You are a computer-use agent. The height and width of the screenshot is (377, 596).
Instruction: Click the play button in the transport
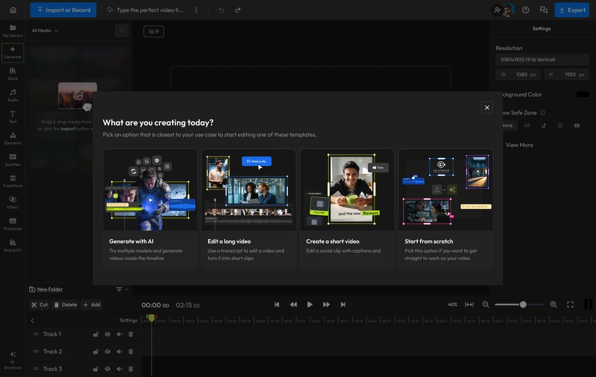click(310, 305)
